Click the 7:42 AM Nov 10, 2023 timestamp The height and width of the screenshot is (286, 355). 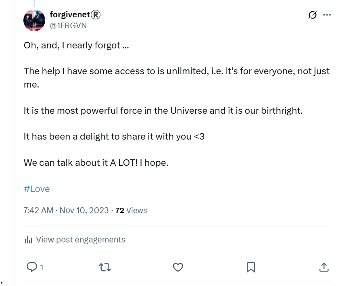(66, 211)
